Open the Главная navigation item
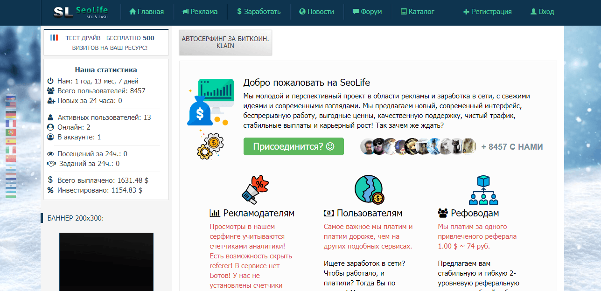The image size is (601, 291). (x=146, y=12)
